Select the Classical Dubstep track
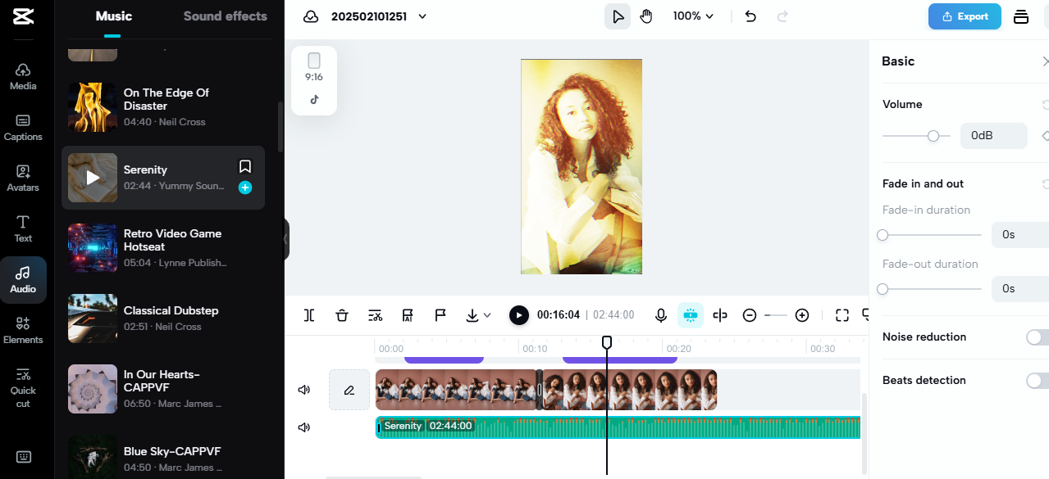 coord(163,319)
